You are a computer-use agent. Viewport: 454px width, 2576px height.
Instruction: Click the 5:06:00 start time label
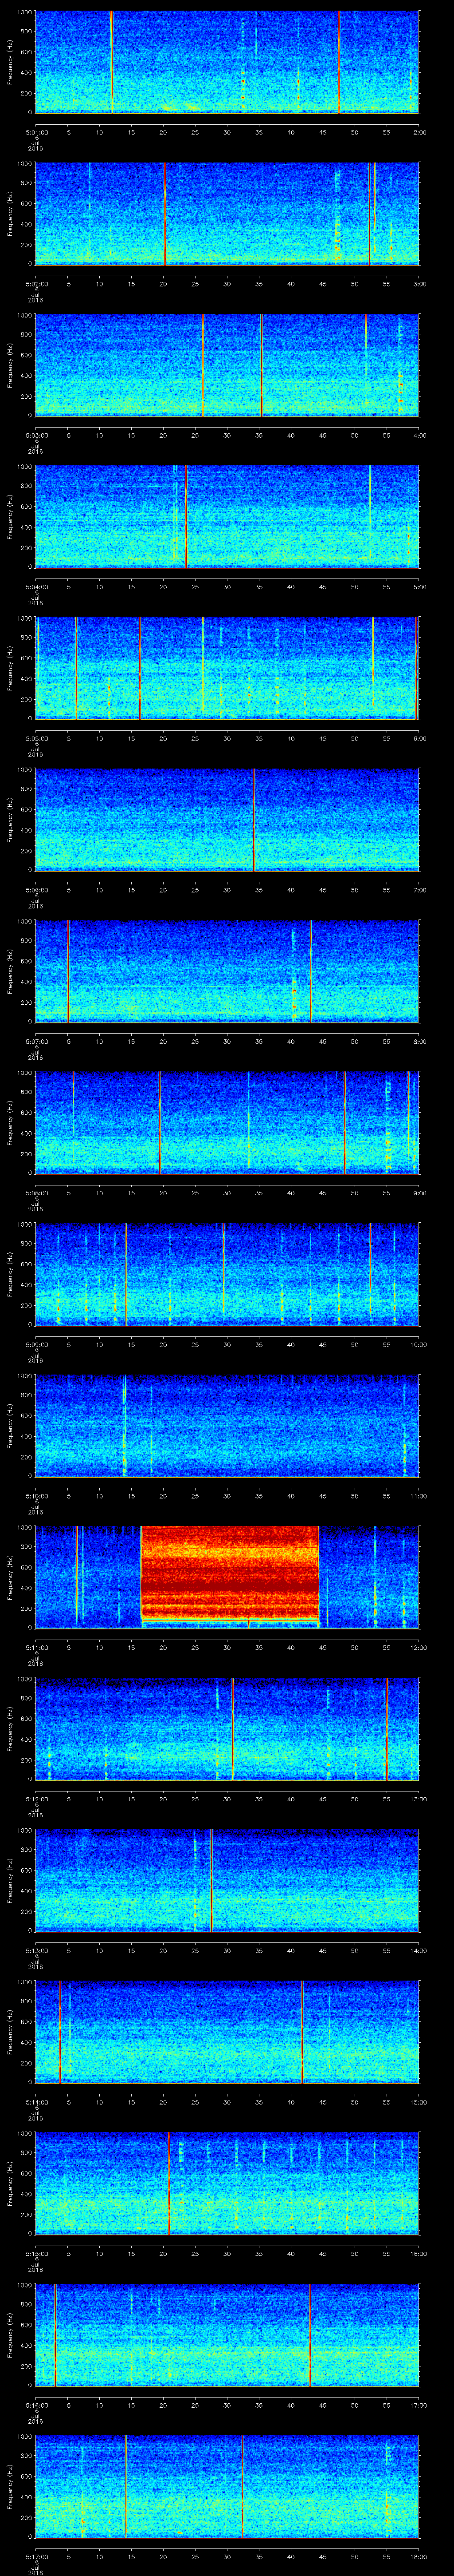[x=36, y=890]
